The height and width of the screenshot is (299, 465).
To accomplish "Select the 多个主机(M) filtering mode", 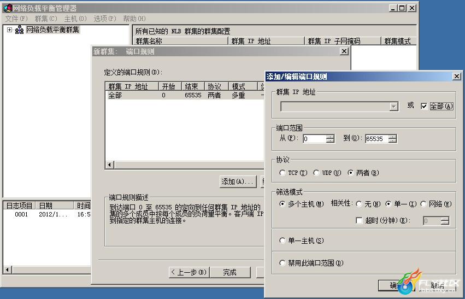I will tap(282, 204).
